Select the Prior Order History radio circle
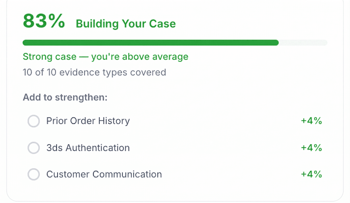The width and height of the screenshot is (350, 203). (x=34, y=121)
